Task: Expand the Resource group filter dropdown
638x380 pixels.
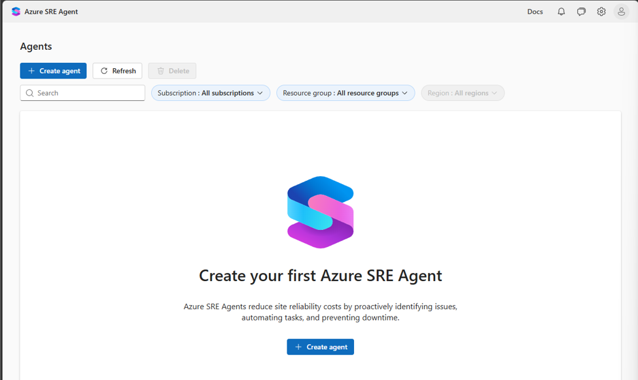Action: pyautogui.click(x=346, y=93)
